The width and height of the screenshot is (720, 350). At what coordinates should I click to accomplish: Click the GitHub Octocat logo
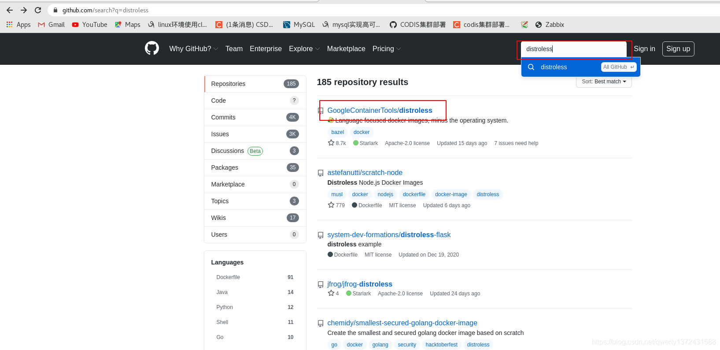pyautogui.click(x=152, y=48)
